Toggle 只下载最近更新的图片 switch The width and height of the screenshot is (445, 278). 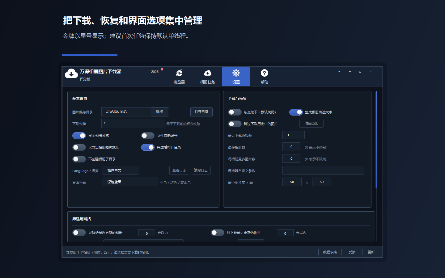coord(218,233)
